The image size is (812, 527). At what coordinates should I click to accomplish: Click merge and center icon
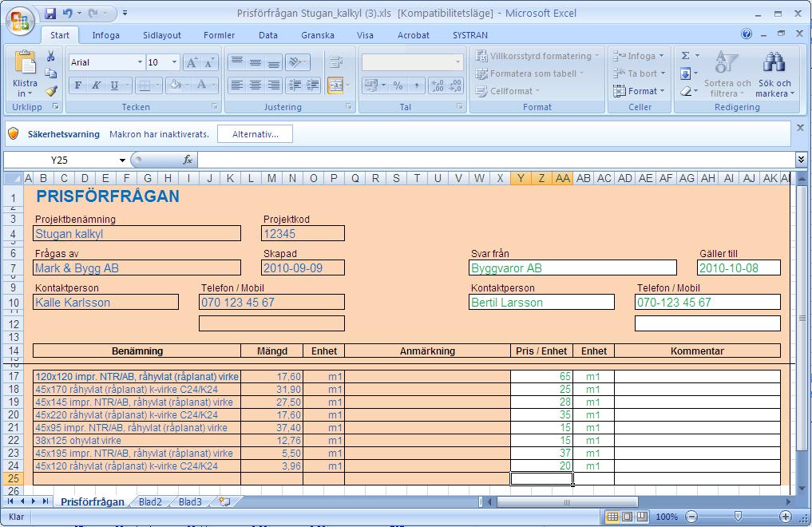tap(335, 85)
